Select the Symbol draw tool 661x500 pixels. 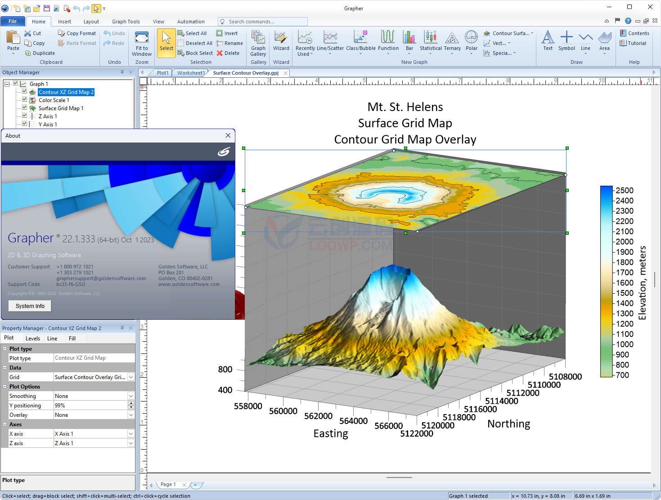coord(567,37)
